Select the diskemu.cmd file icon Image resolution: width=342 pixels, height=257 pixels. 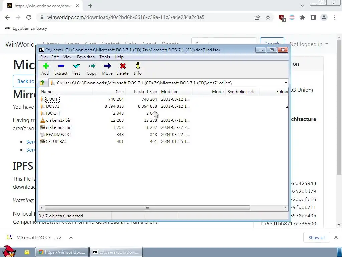pyautogui.click(x=42, y=127)
